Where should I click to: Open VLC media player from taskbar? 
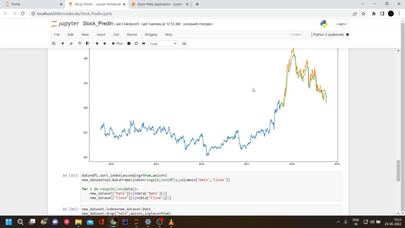coord(171,222)
